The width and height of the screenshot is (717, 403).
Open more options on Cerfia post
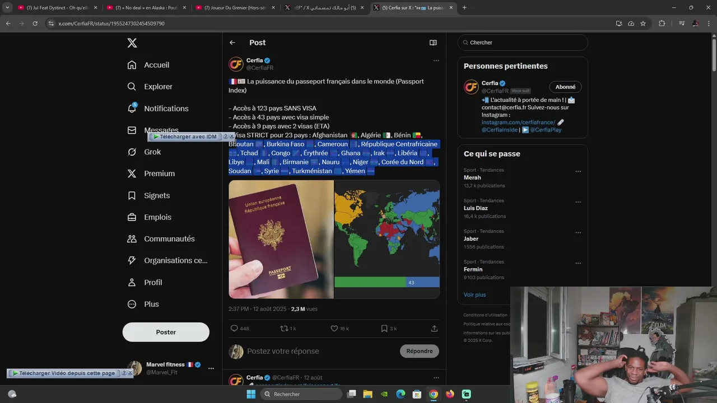[x=436, y=60]
